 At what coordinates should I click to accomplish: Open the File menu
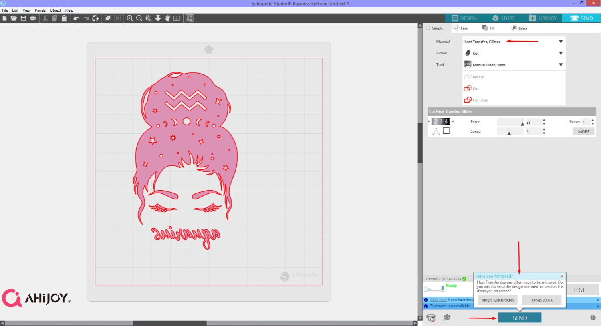tap(5, 10)
